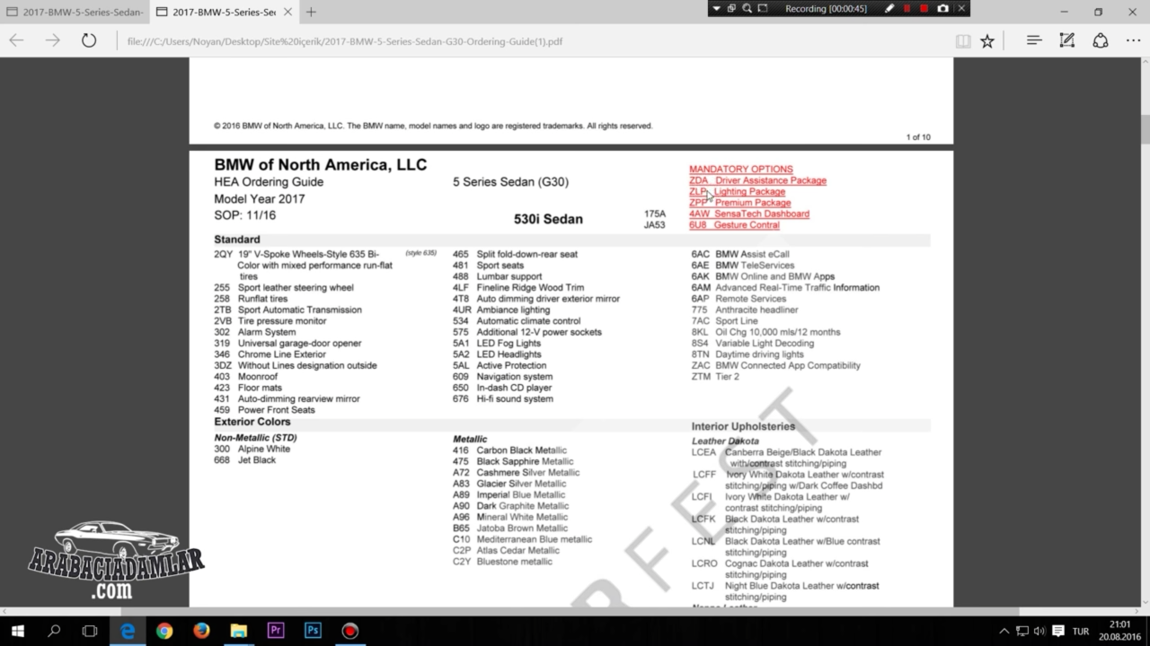Click 'Remote Services' entry
The height and width of the screenshot is (646, 1150).
pyautogui.click(x=750, y=299)
